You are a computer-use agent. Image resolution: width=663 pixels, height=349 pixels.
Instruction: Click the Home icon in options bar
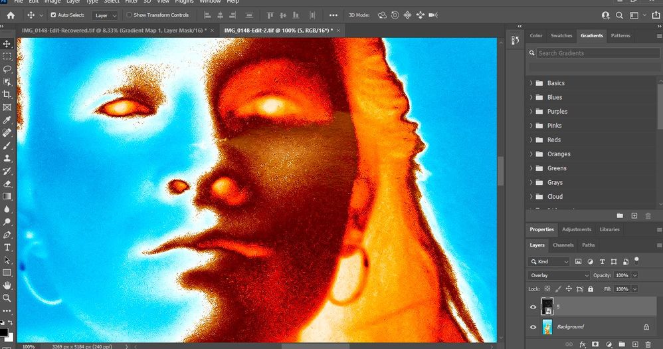coord(11,15)
